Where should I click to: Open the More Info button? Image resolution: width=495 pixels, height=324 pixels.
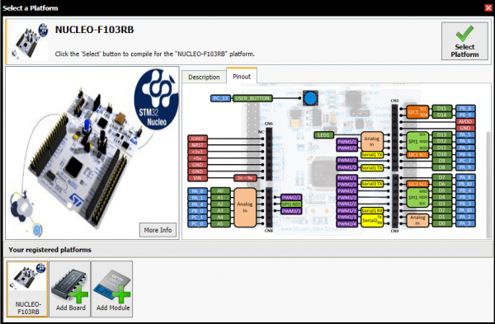[x=158, y=230]
